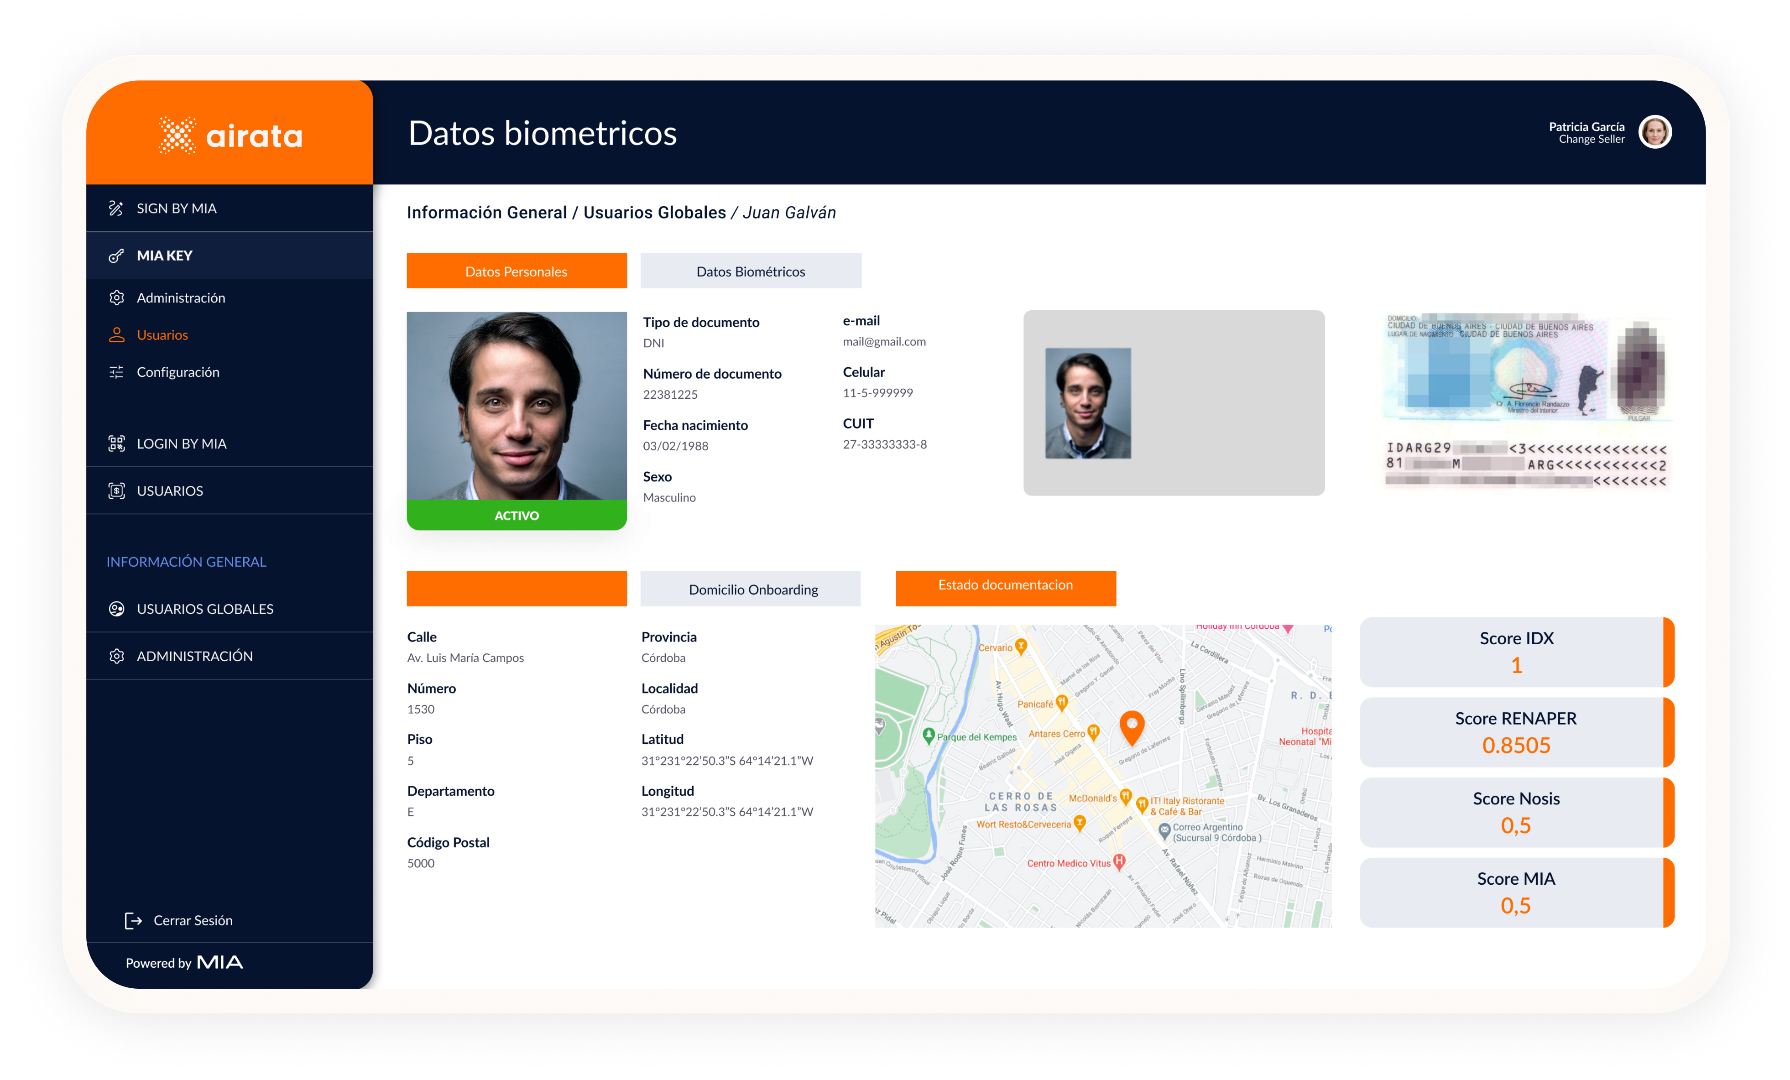
Task: Click the Celular value 11-5-999999
Action: [x=877, y=393]
